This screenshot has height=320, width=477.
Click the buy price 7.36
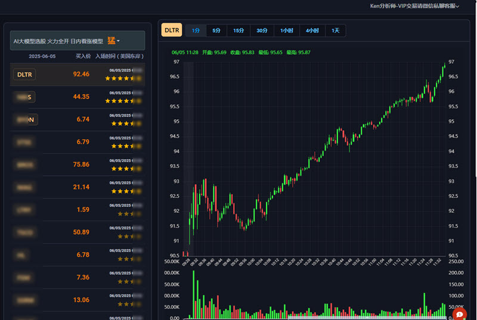pyautogui.click(x=83, y=277)
